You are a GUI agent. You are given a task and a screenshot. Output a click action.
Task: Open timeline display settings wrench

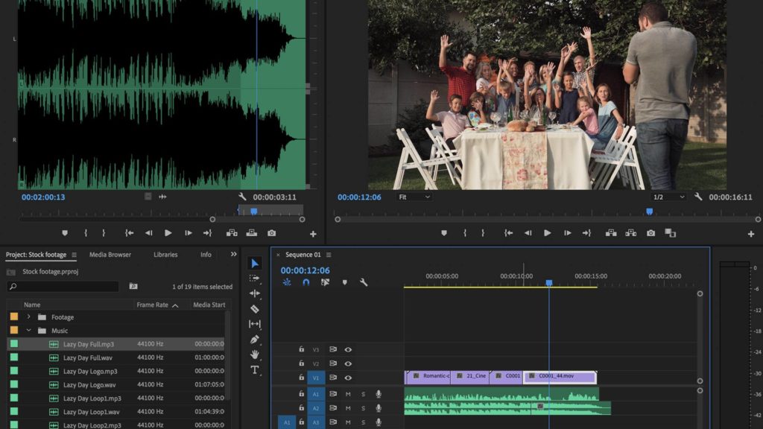(364, 282)
